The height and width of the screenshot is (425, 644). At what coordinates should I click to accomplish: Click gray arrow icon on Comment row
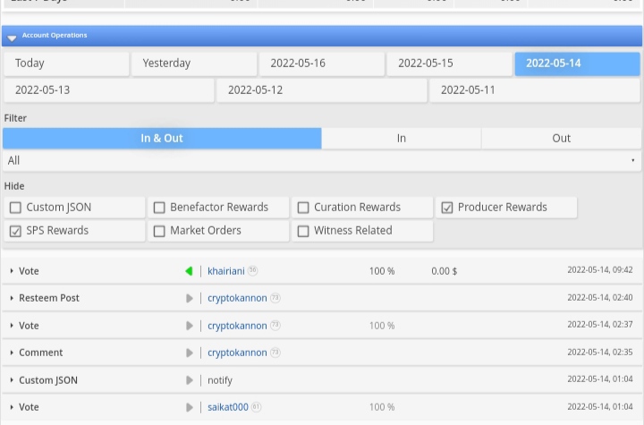pos(190,353)
